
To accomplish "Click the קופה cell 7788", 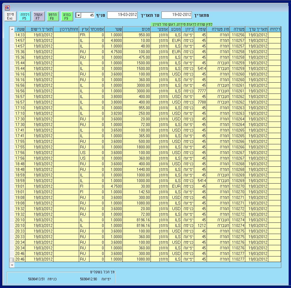I will click(x=200, y=102).
